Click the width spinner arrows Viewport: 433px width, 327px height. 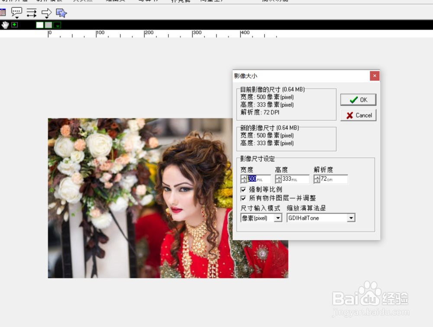(x=243, y=179)
